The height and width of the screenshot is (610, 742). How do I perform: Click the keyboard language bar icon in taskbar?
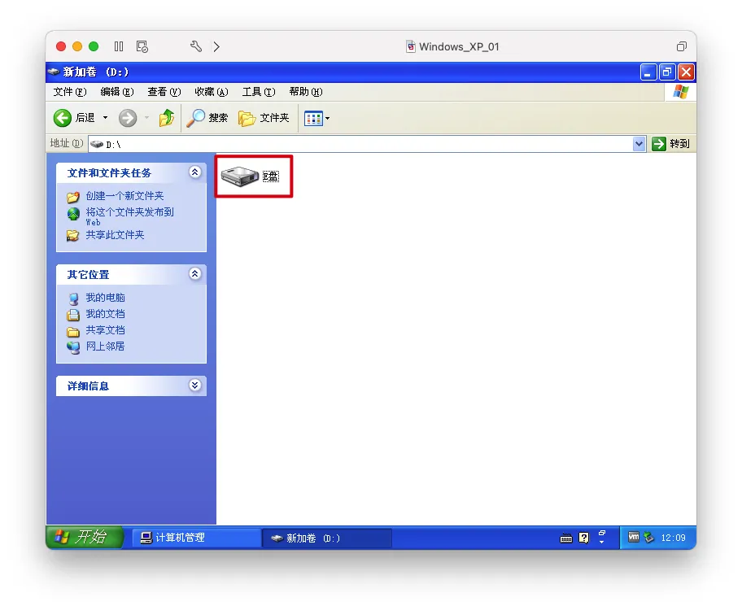coord(566,538)
